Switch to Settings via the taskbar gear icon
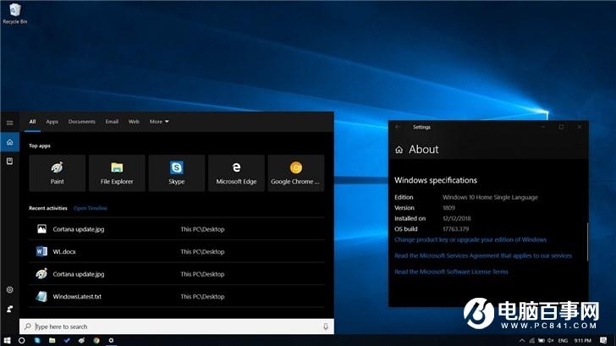Screen dimensions: 616x346 (x=111, y=341)
